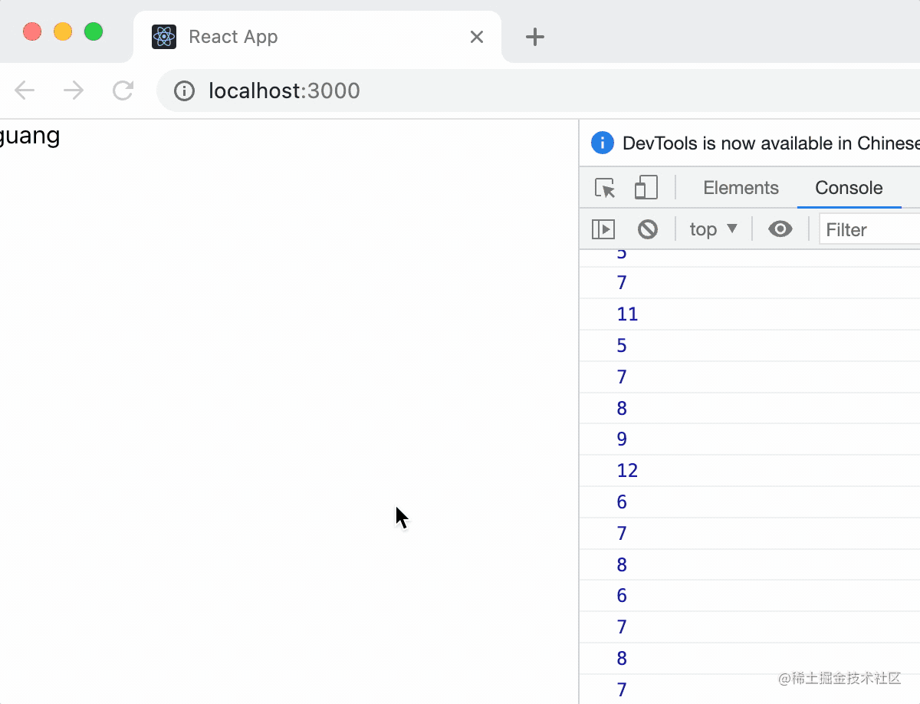The image size is (920, 704).
Task: Click the console log entry 12
Action: point(627,471)
